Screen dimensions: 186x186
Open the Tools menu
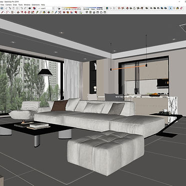coord(20,4)
